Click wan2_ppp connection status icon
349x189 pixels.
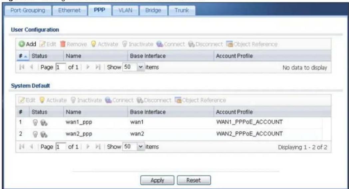(44, 134)
